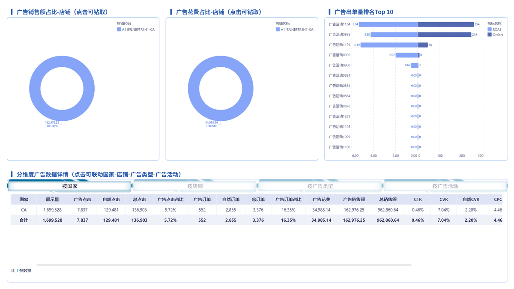
Task: Click the 总销售额 column header
Action: pos(388,200)
